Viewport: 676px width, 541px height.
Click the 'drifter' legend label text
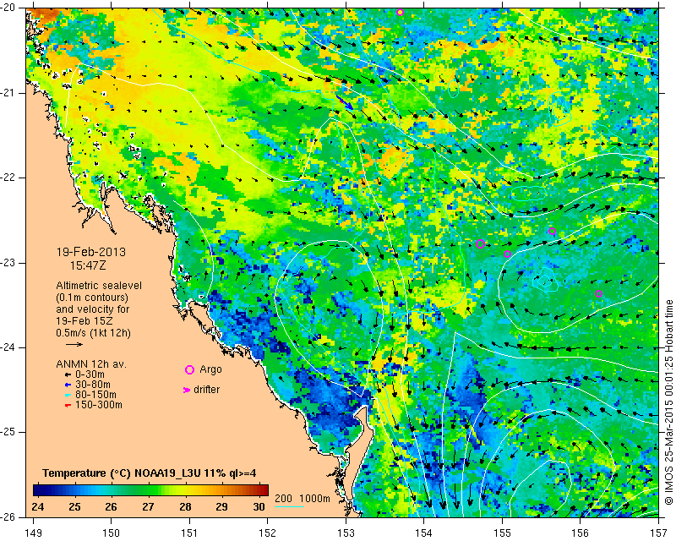206,390
